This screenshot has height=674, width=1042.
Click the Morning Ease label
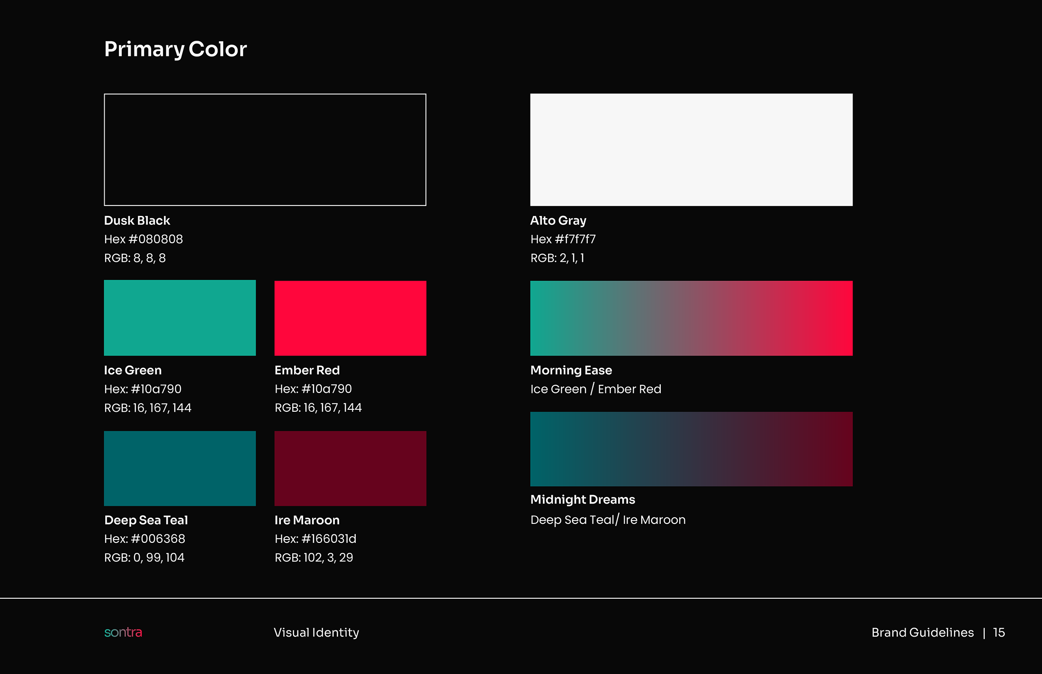pos(571,370)
